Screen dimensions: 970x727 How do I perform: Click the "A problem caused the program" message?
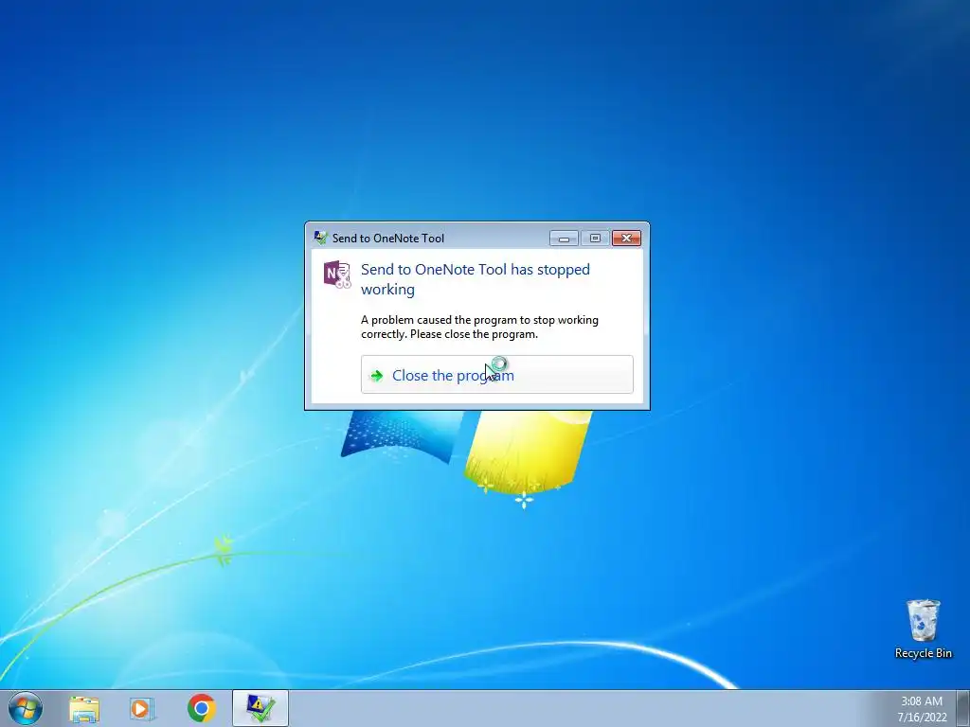(479, 327)
